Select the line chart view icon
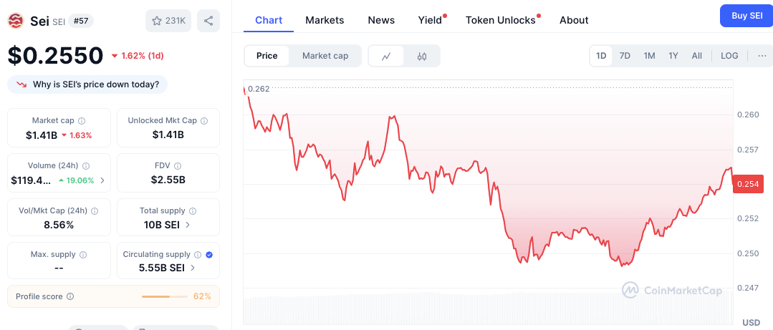The width and height of the screenshot is (773, 330). click(387, 56)
